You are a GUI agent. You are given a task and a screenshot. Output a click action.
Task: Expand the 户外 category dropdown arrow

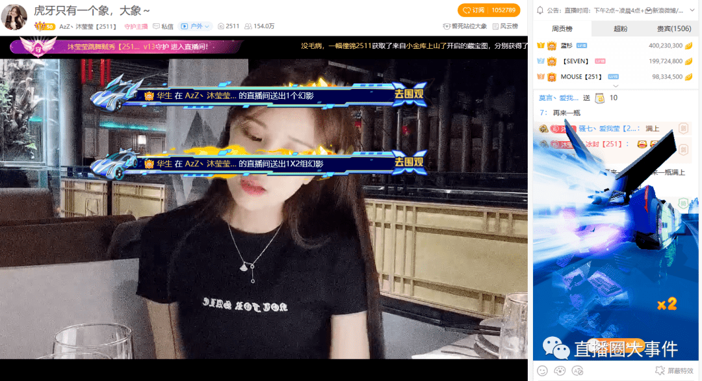pyautogui.click(x=207, y=26)
